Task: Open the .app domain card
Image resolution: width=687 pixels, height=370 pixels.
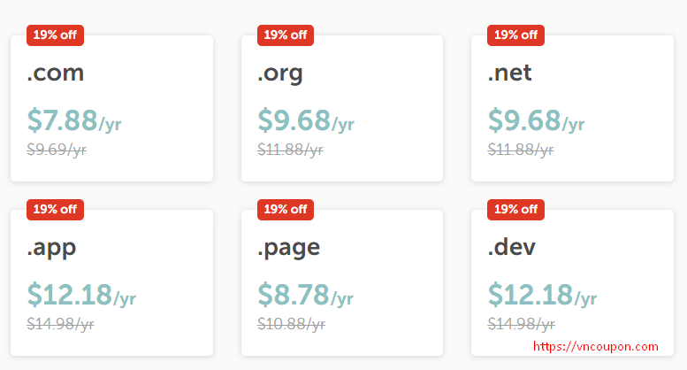Action: click(111, 282)
